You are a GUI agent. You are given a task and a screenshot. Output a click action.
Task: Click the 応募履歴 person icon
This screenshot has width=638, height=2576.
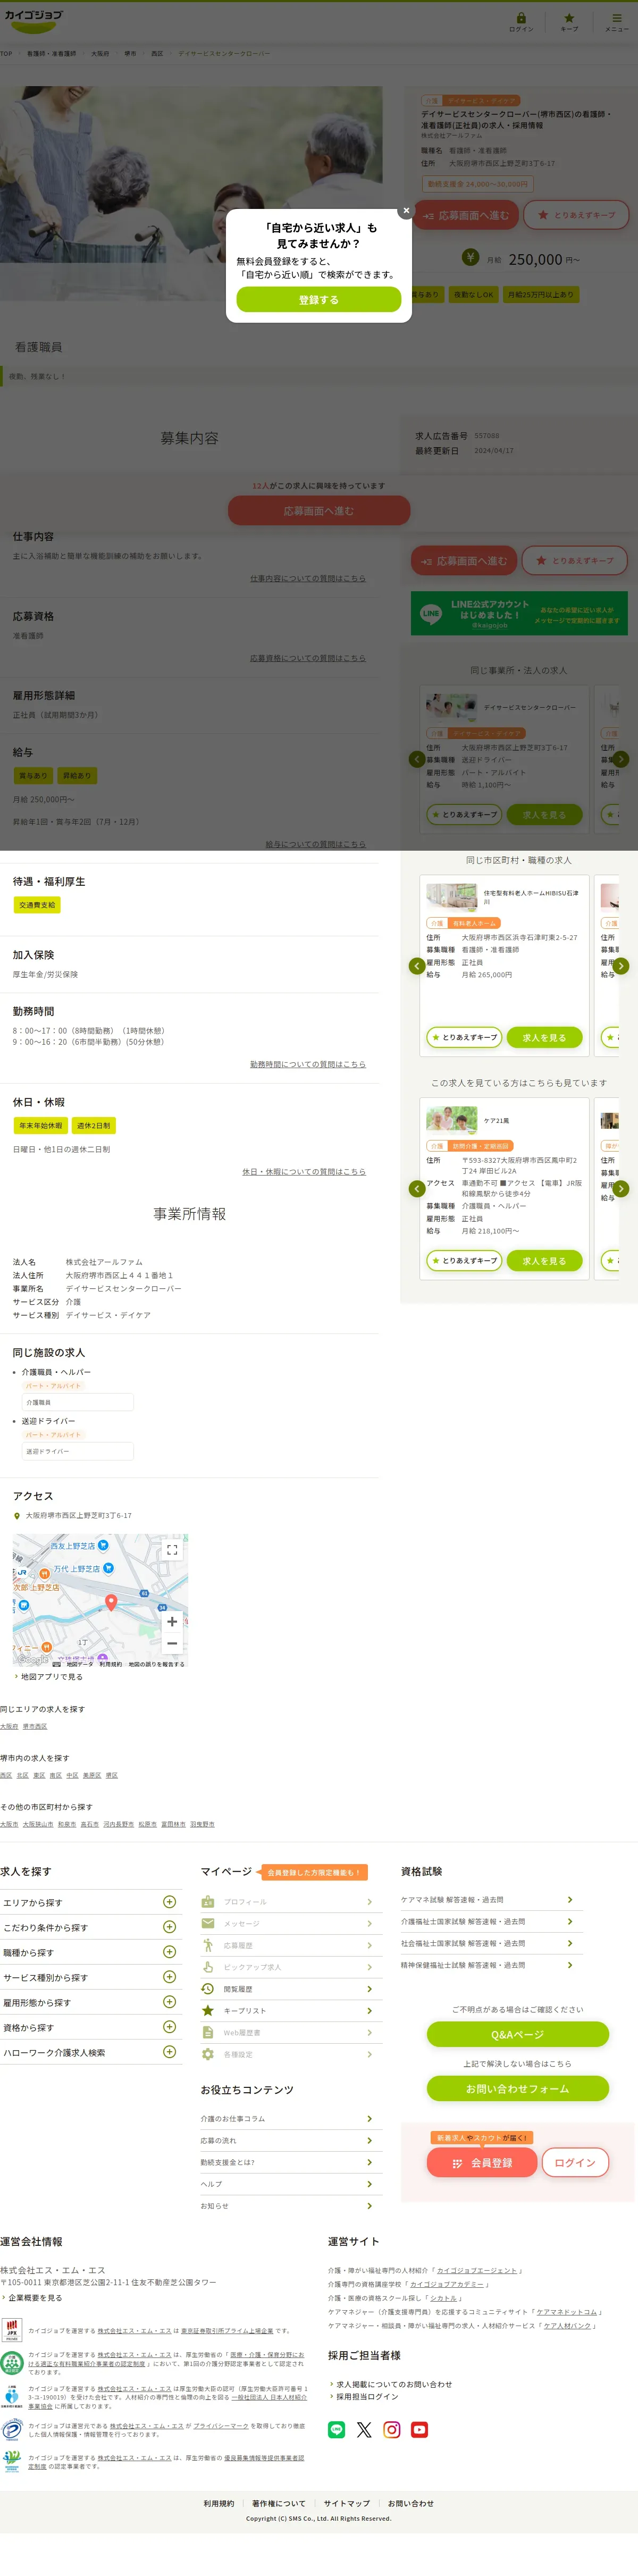208,1945
